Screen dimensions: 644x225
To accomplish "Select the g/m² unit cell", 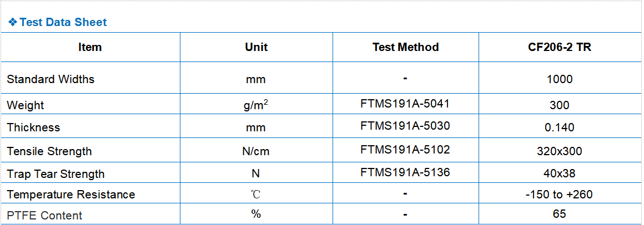I will [256, 105].
